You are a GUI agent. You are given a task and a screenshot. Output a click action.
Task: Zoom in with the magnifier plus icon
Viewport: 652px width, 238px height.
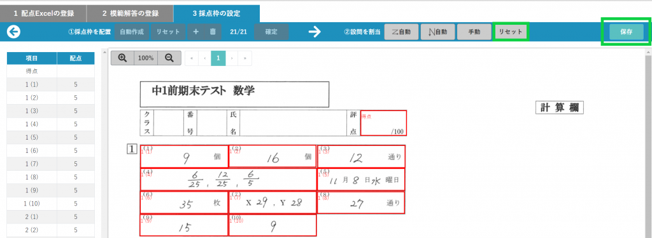[122, 58]
